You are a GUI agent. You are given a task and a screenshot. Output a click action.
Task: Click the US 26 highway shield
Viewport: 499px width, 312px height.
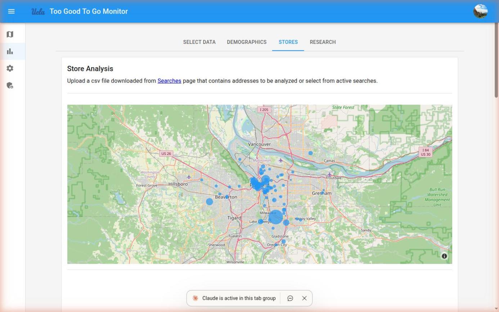click(166, 153)
